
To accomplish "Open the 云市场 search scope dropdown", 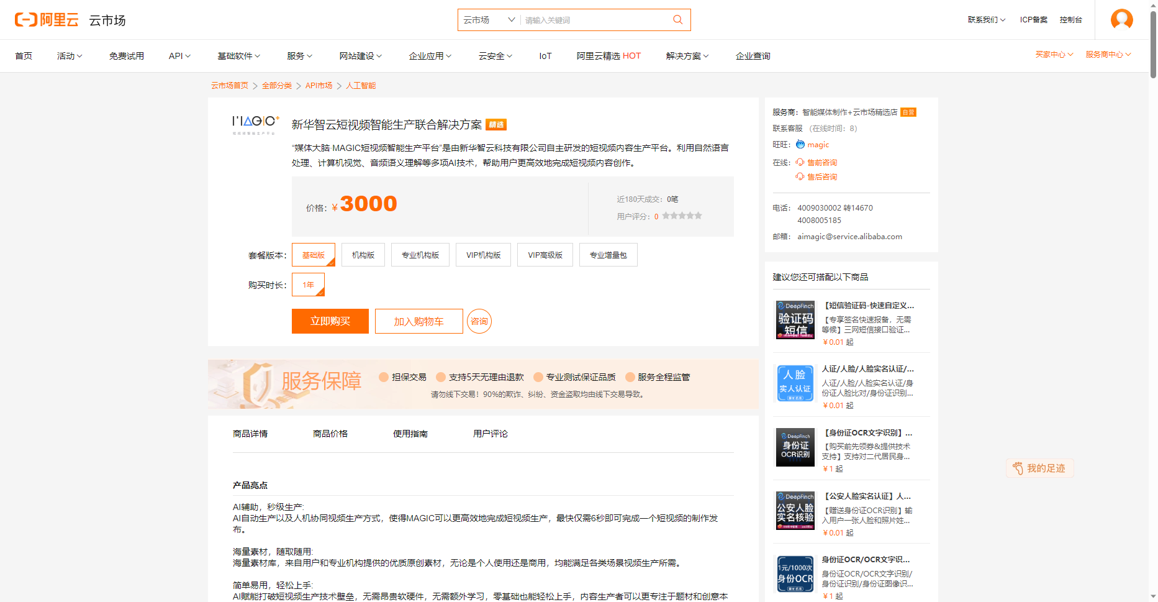I will (489, 20).
